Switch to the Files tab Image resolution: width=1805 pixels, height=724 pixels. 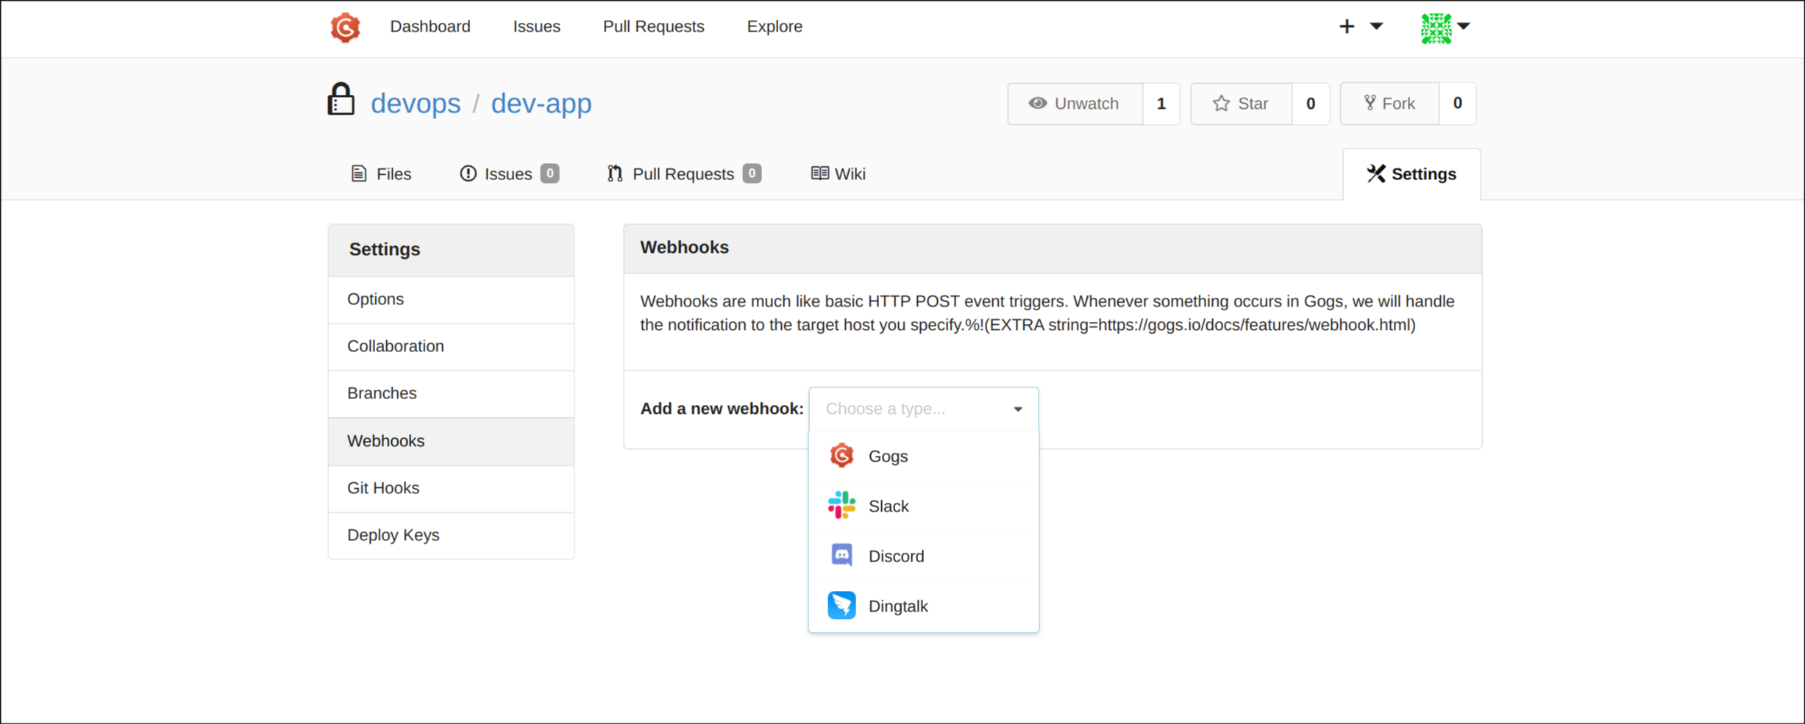(x=381, y=174)
